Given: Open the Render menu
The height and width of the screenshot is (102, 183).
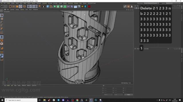Looking at the screenshot, I should tap(65, 3).
